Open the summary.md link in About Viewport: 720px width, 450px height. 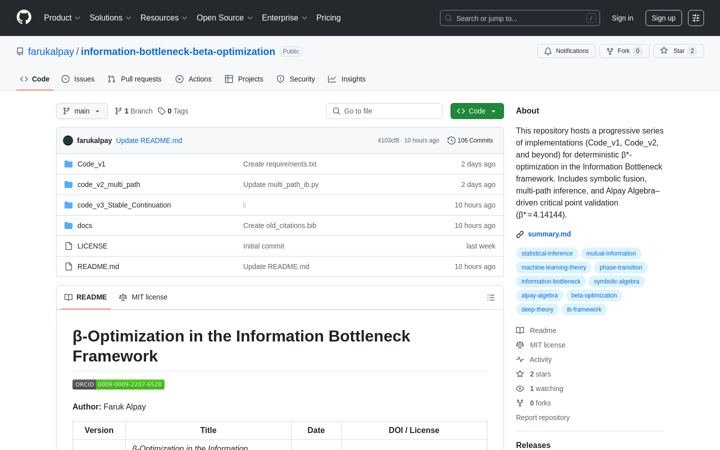click(x=549, y=234)
